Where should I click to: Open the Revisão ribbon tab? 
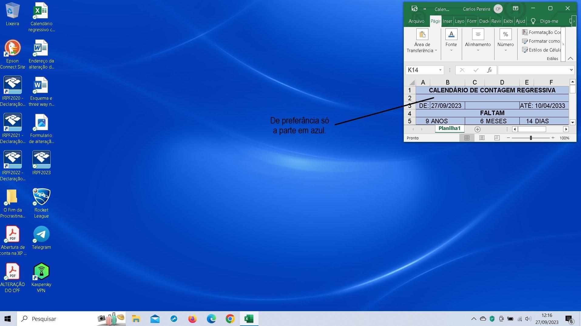point(496,21)
